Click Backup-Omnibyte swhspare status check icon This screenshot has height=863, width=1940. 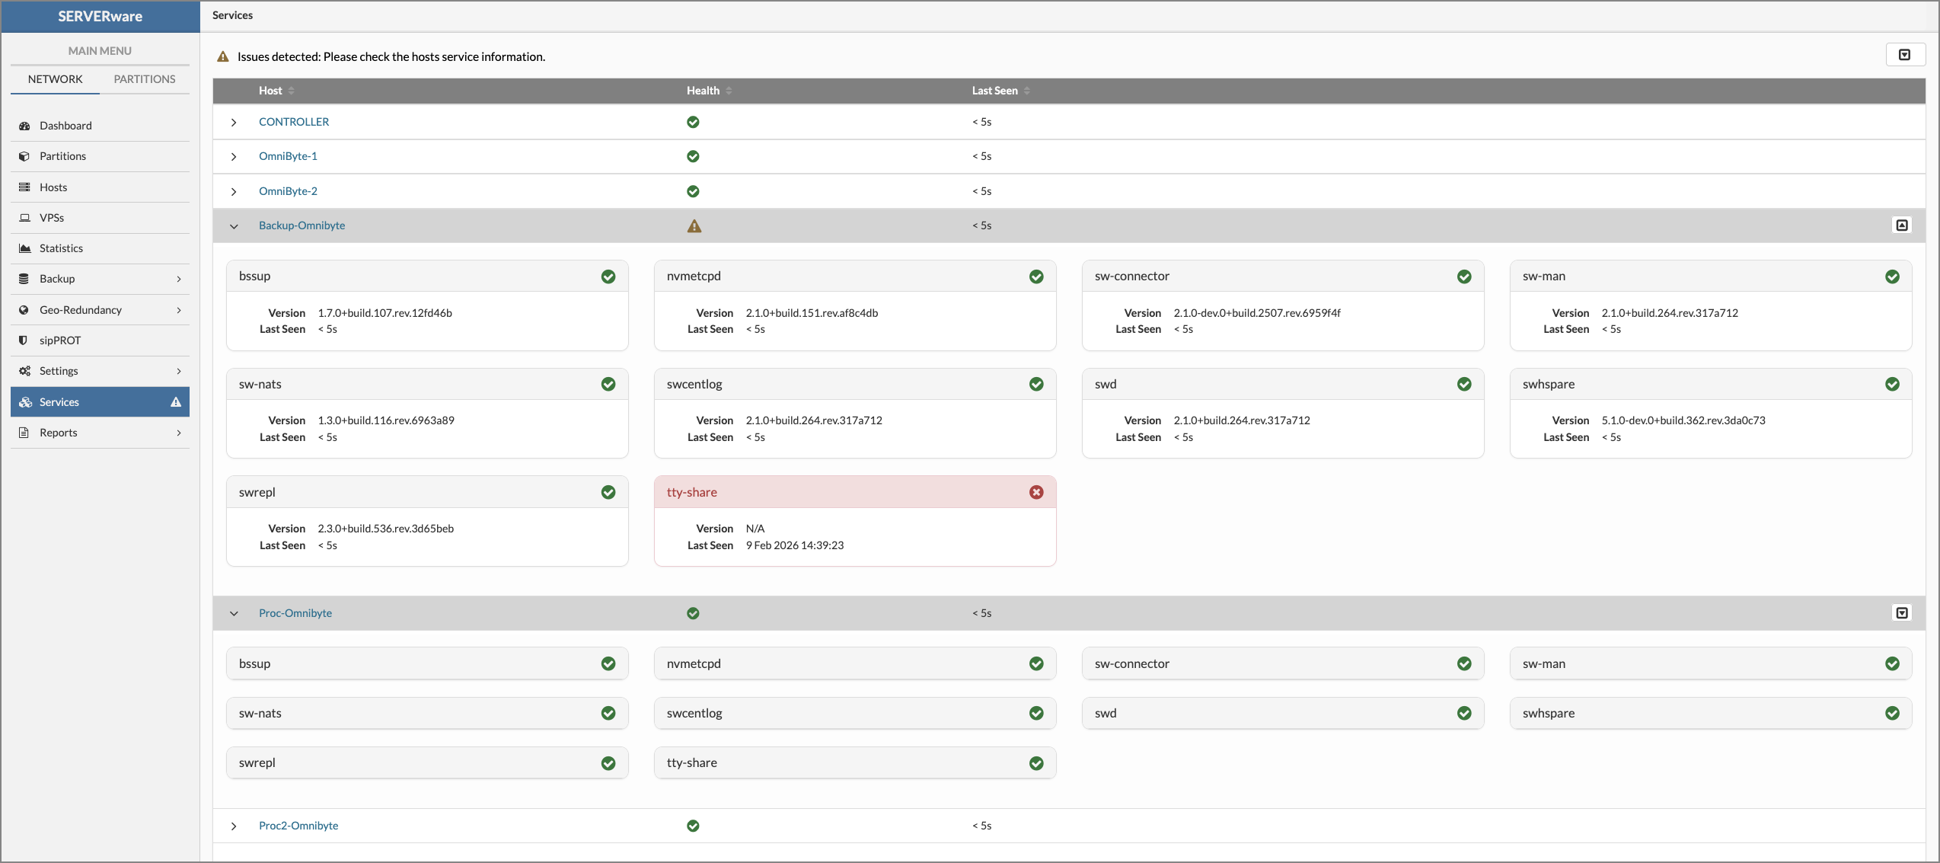[x=1892, y=385]
